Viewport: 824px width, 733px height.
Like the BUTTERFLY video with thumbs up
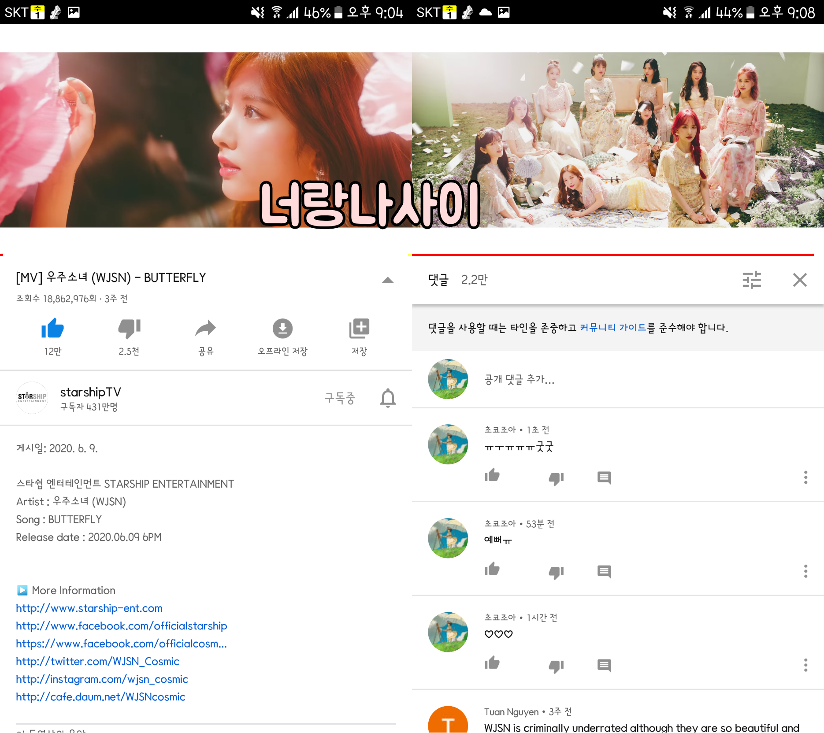click(x=52, y=329)
